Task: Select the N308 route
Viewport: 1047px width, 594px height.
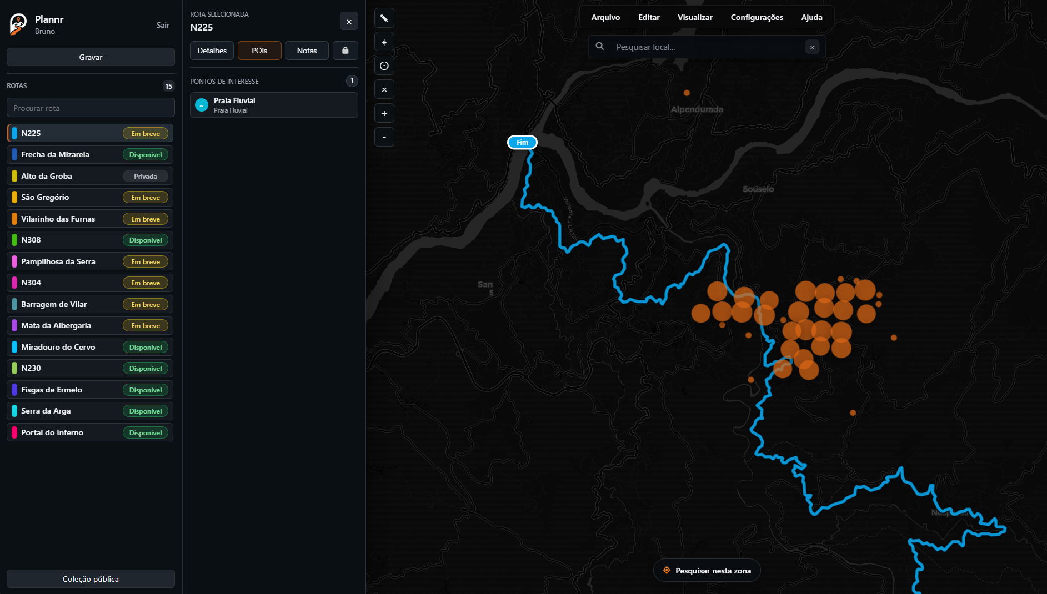Action: click(90, 240)
